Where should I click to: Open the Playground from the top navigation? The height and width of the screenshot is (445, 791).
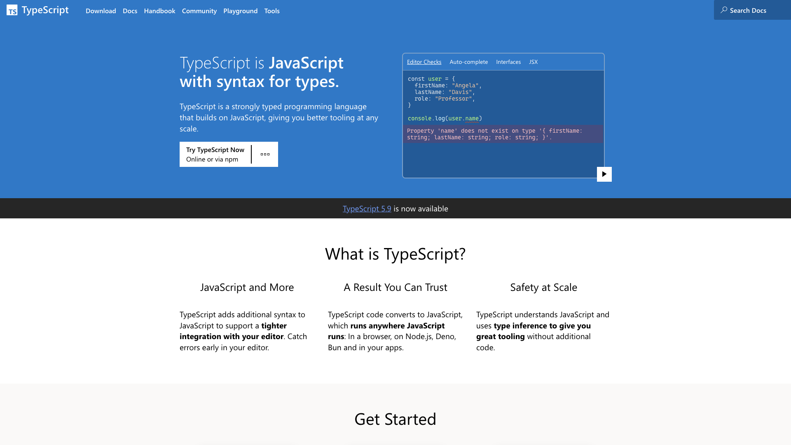[x=240, y=11]
